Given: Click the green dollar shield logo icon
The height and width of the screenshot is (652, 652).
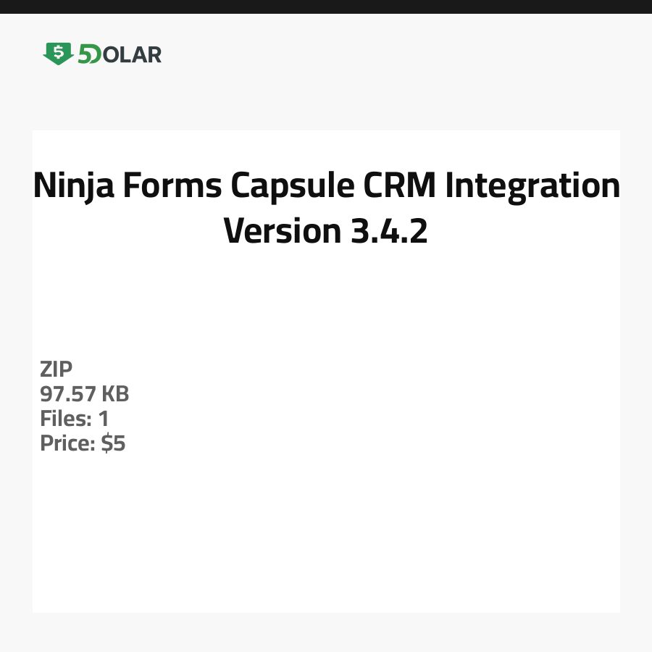Looking at the screenshot, I should point(58,54).
